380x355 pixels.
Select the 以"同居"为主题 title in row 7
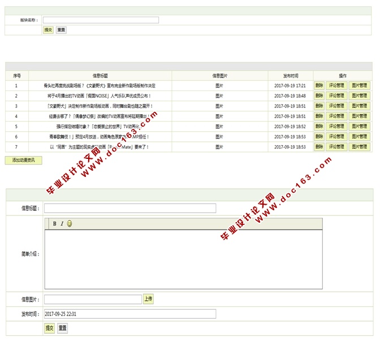pyautogui.click(x=100, y=147)
